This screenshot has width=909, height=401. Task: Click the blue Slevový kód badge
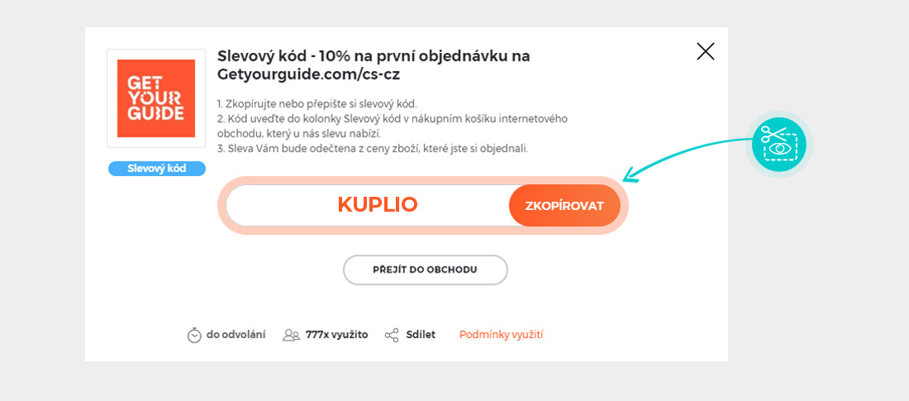[157, 169]
